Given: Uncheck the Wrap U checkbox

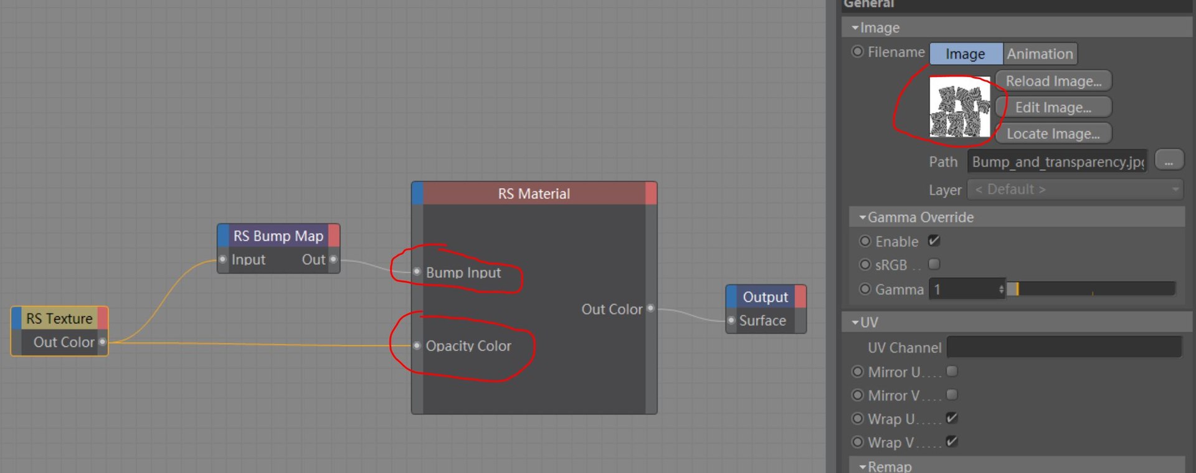Looking at the screenshot, I should coord(952,418).
